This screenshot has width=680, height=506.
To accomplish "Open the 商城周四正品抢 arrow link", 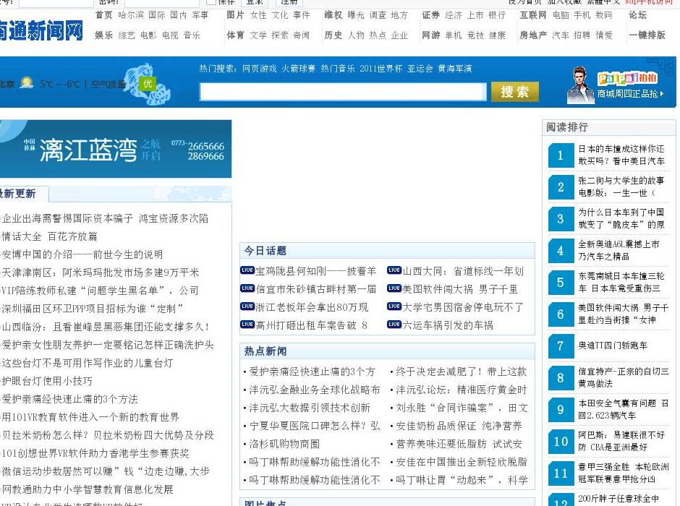I will [631, 93].
